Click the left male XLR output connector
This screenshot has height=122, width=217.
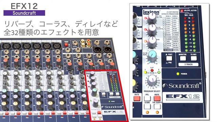tap(97, 49)
